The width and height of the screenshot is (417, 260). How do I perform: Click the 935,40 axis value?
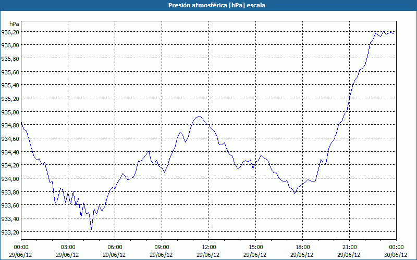coord(10,85)
